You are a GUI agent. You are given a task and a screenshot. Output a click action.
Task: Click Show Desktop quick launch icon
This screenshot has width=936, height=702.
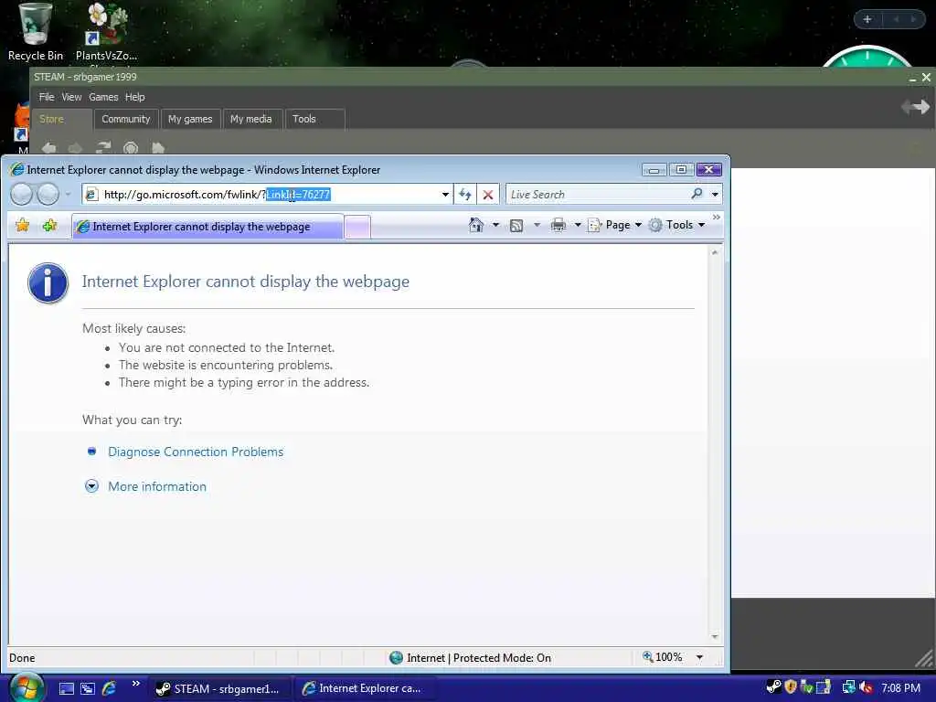pyautogui.click(x=66, y=689)
